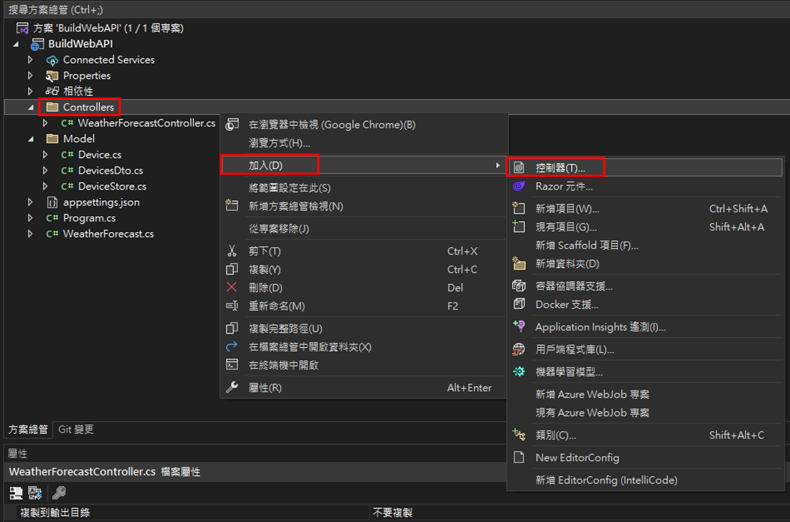Screen dimensions: 790x522
Task: Click the gear icon beside 機器學習模型
Action: click(x=519, y=371)
